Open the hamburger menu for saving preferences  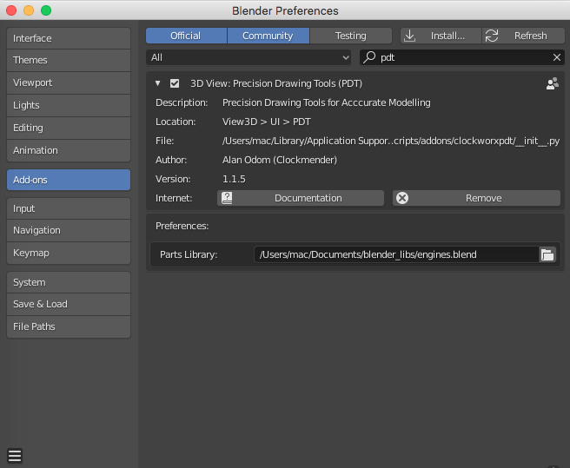click(15, 455)
